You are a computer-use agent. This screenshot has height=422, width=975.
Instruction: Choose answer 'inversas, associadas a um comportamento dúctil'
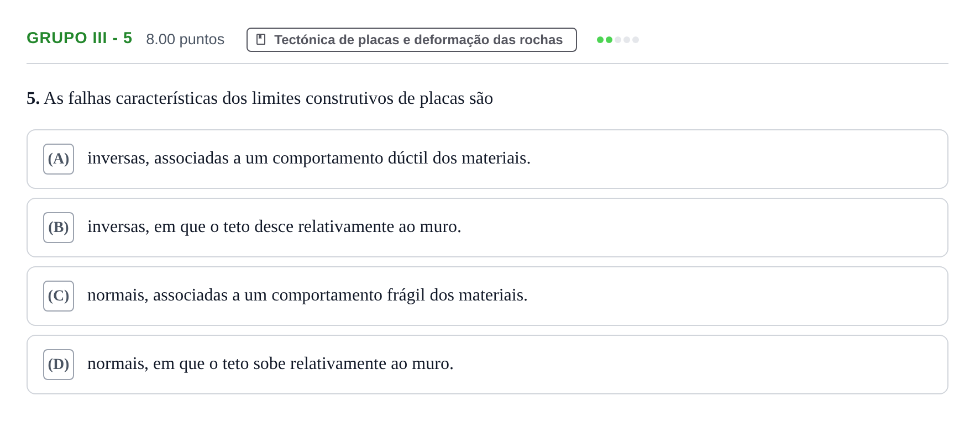(x=487, y=159)
